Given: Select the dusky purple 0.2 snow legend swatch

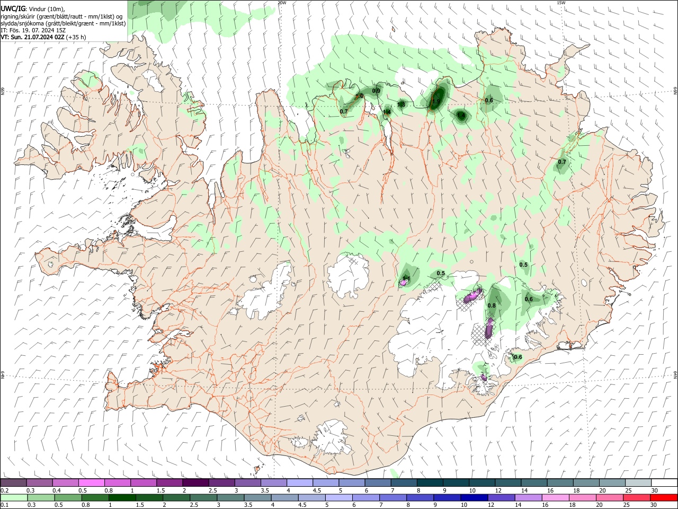Looking at the screenshot, I should click(14, 482).
